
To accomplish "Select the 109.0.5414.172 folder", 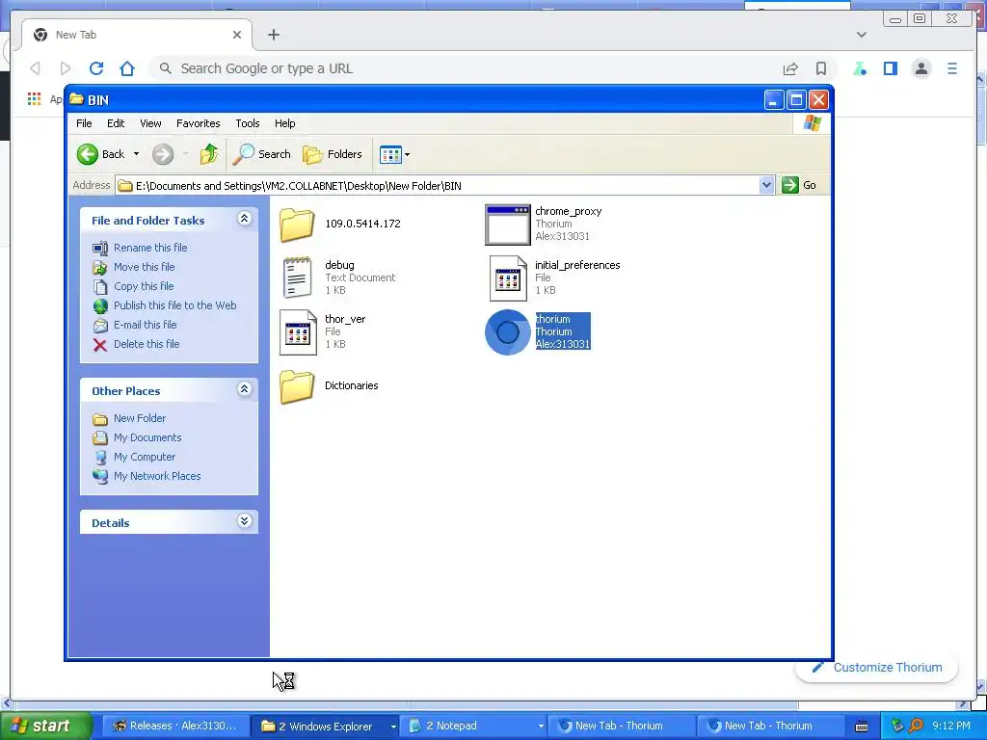I will click(x=340, y=224).
